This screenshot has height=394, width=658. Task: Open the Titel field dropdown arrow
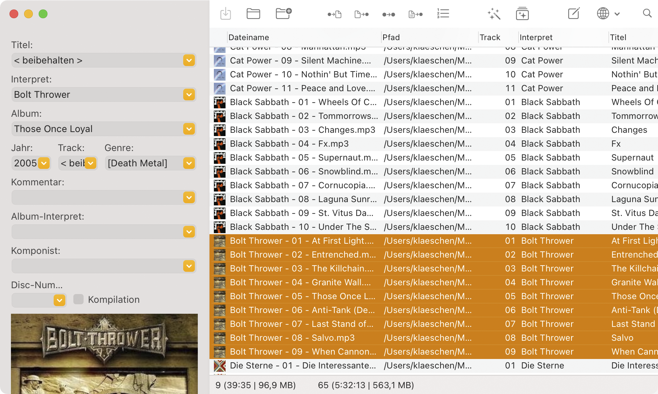click(189, 60)
